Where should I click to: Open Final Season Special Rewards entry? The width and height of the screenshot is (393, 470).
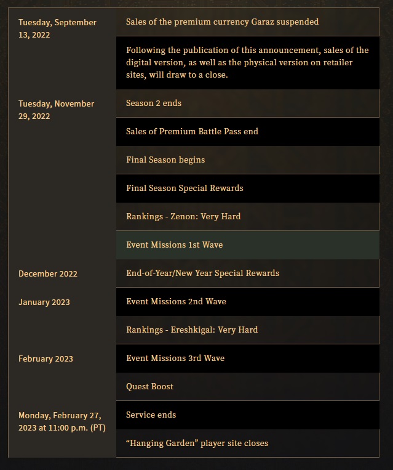[x=247, y=188]
